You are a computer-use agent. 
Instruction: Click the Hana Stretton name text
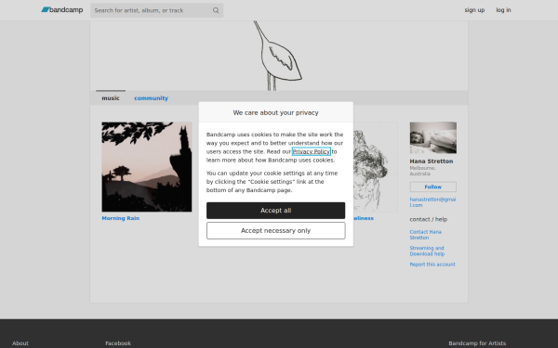click(x=432, y=161)
